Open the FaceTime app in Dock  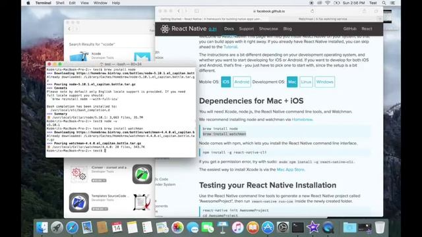(x=208, y=228)
